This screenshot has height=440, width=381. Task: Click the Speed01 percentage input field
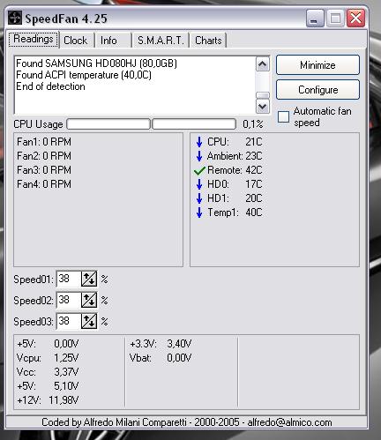(69, 279)
